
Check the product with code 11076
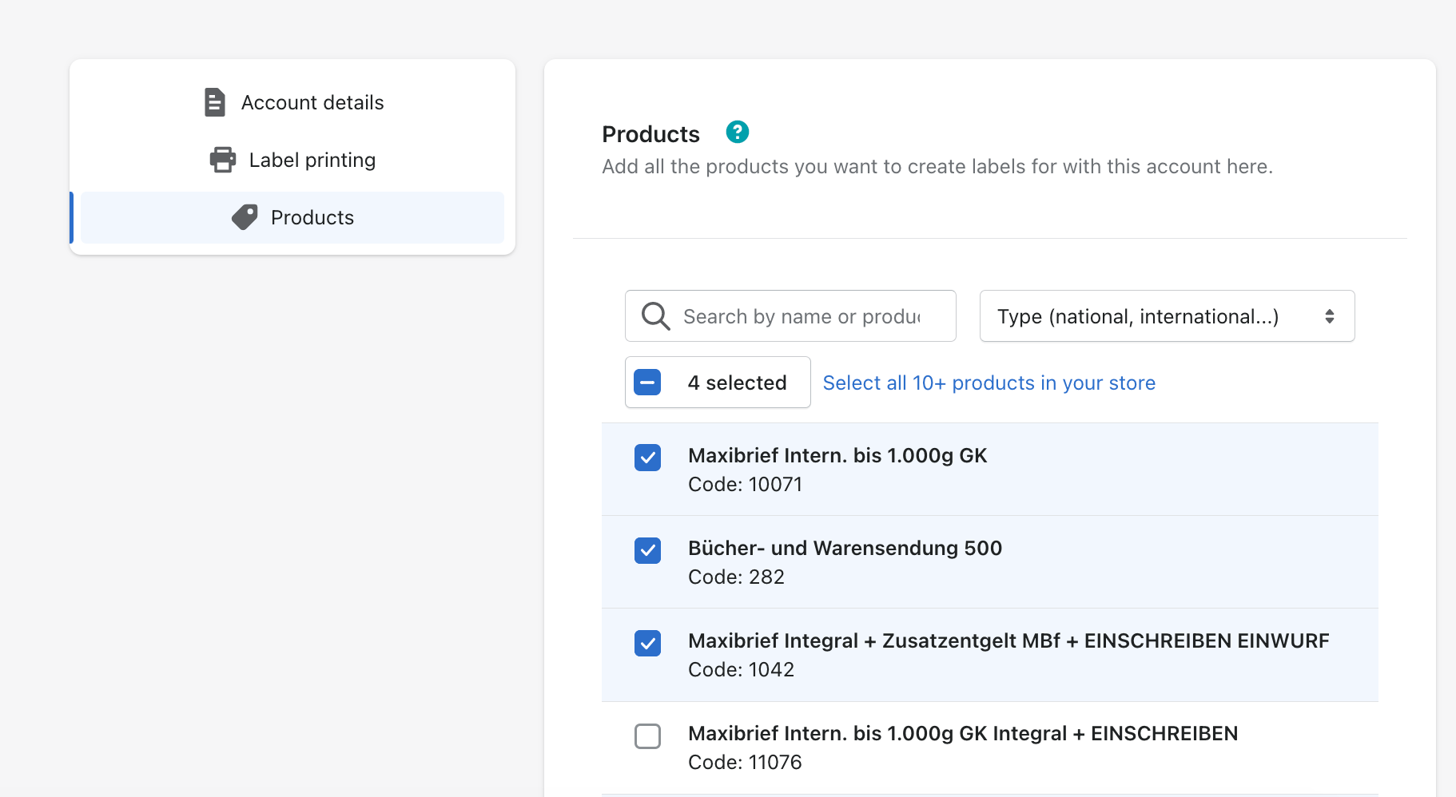pos(647,736)
